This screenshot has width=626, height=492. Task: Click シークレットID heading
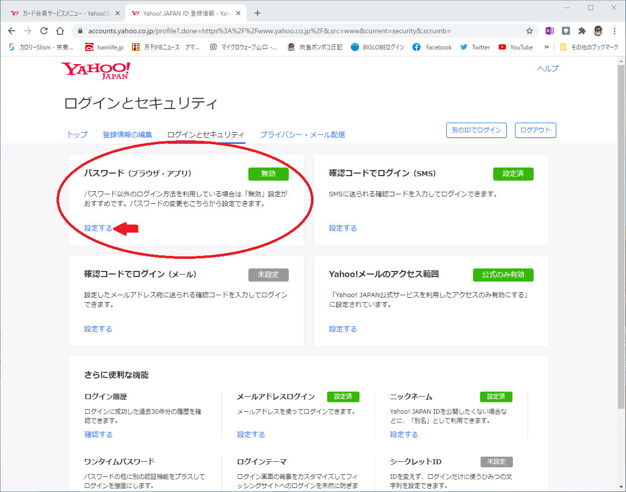416,462
